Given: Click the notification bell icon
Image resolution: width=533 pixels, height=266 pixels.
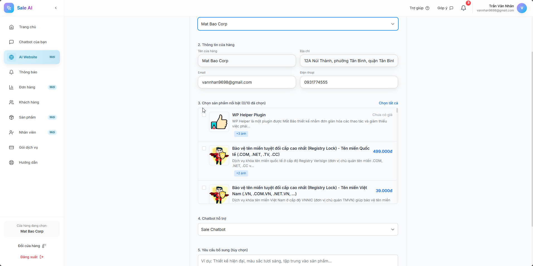Looking at the screenshot, I should click(x=463, y=8).
